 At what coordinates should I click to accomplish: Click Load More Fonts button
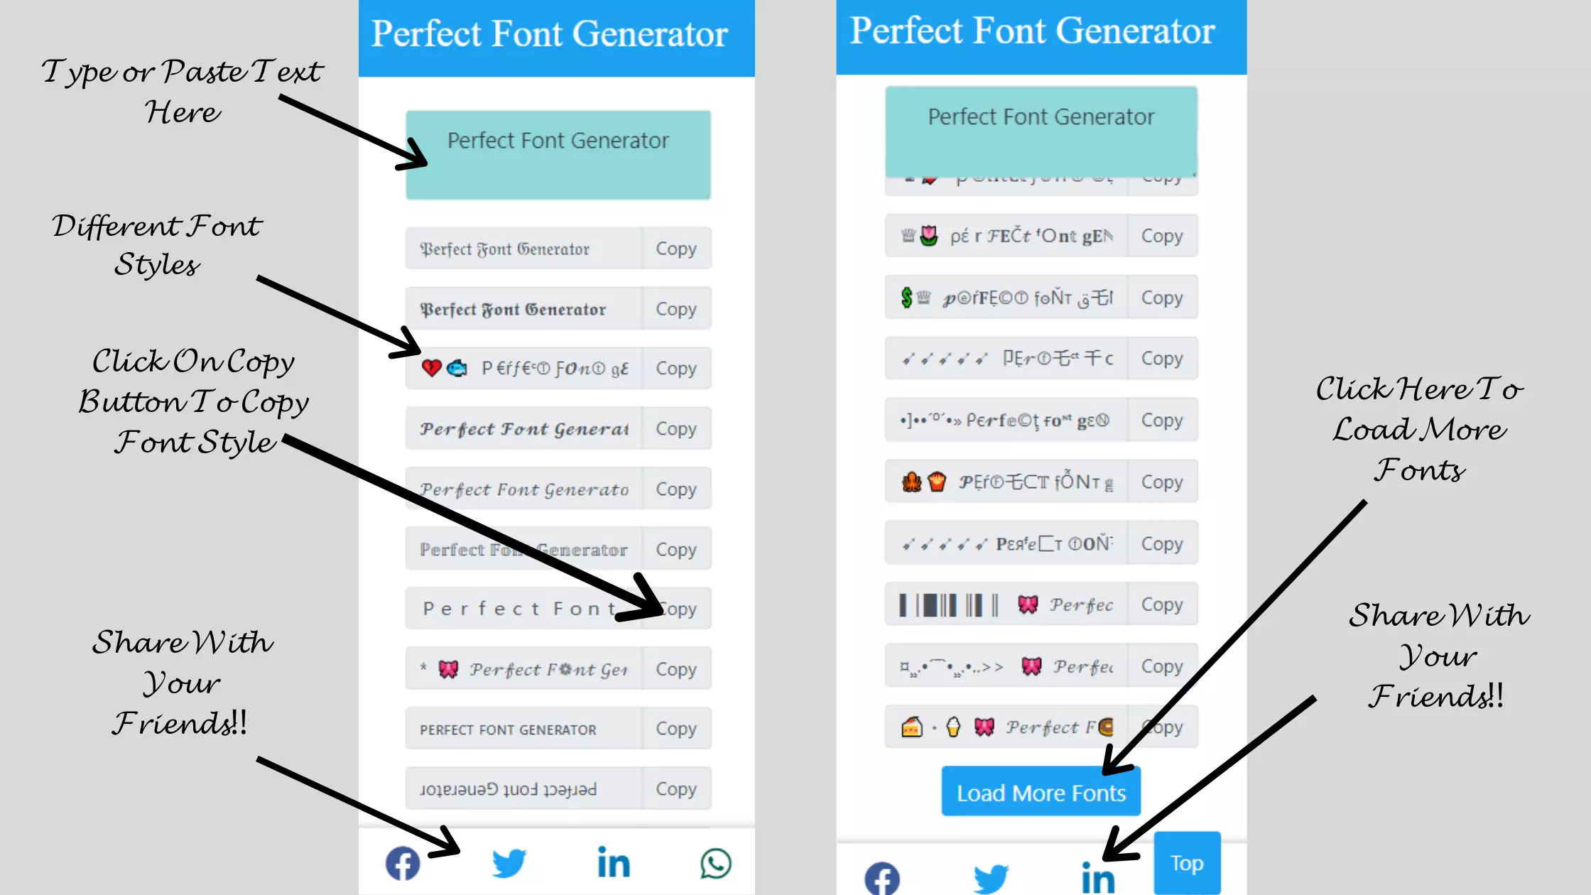pos(1039,792)
